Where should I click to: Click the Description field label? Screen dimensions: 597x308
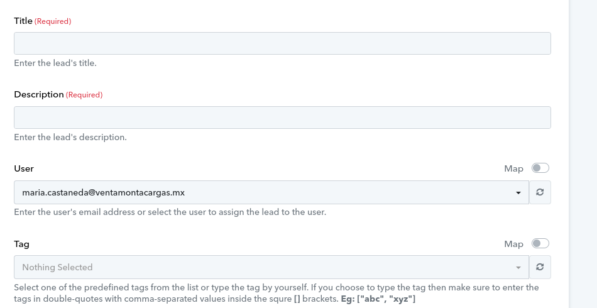coord(39,94)
